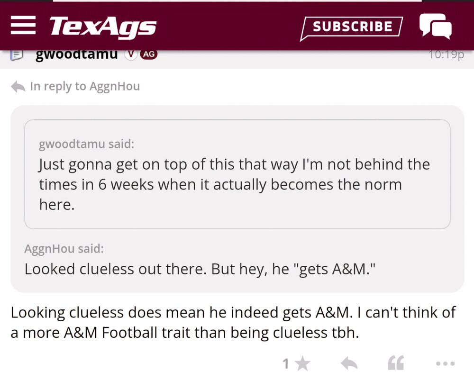Follow the "In reply to AggnHou" link
The height and width of the screenshot is (380, 474).
[x=85, y=86]
